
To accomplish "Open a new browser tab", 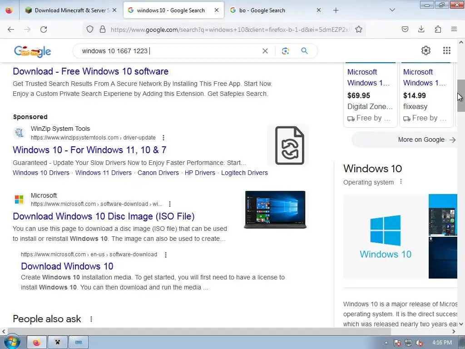I will click(x=336, y=10).
